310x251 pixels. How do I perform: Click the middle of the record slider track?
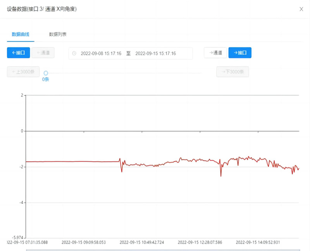[x=124, y=73]
